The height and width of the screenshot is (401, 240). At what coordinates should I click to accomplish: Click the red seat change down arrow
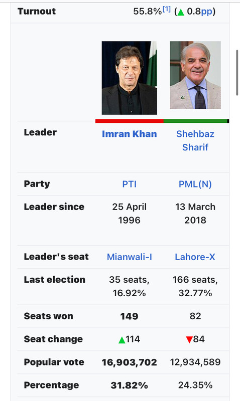coord(189,340)
